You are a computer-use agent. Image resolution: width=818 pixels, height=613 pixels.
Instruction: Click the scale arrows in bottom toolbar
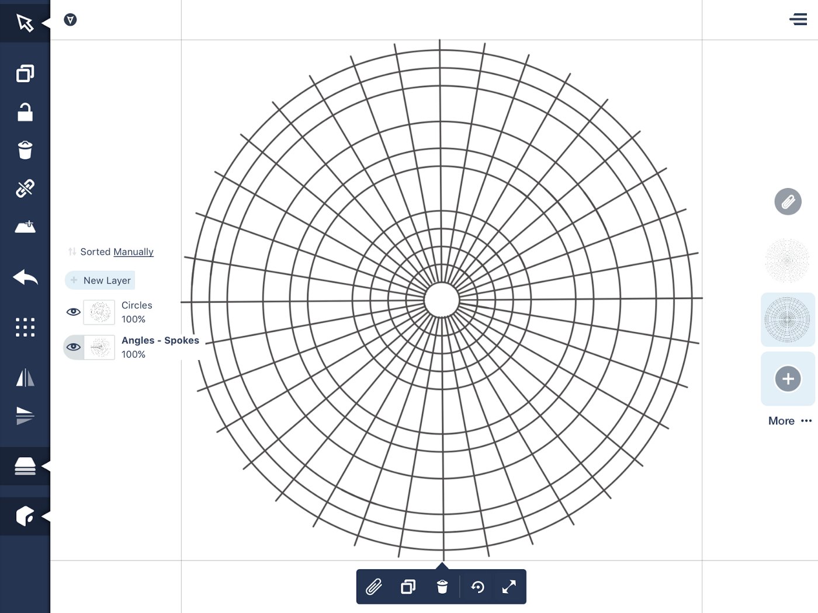point(509,587)
